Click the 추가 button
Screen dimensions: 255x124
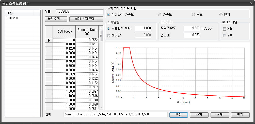[179, 115]
